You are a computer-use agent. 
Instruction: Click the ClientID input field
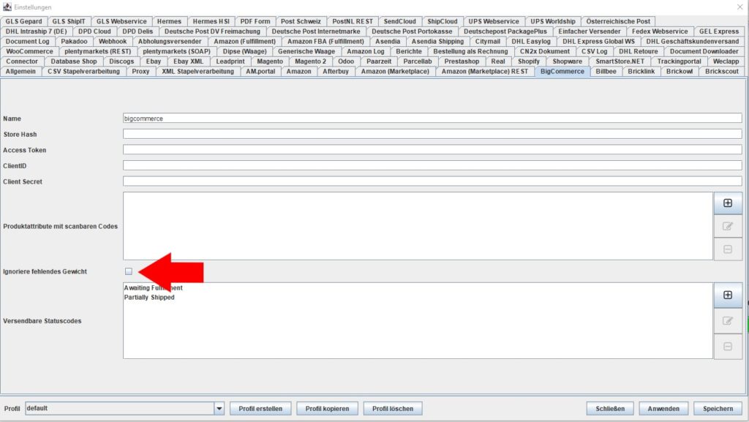pos(432,165)
